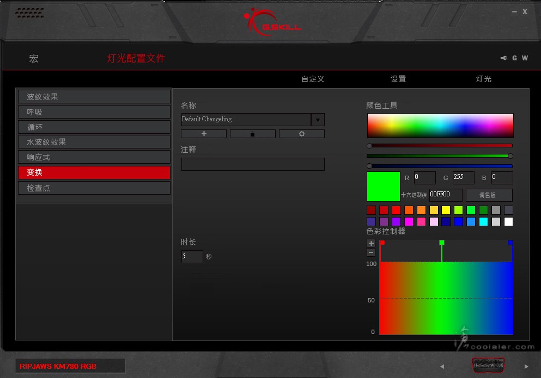Click the G value field showing 255
Screen dimensions: 541x378
point(464,178)
